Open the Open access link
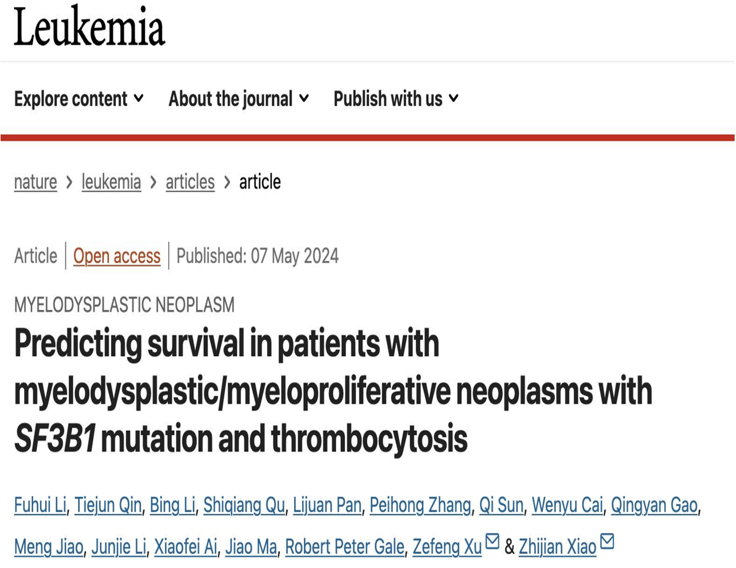 coord(117,256)
